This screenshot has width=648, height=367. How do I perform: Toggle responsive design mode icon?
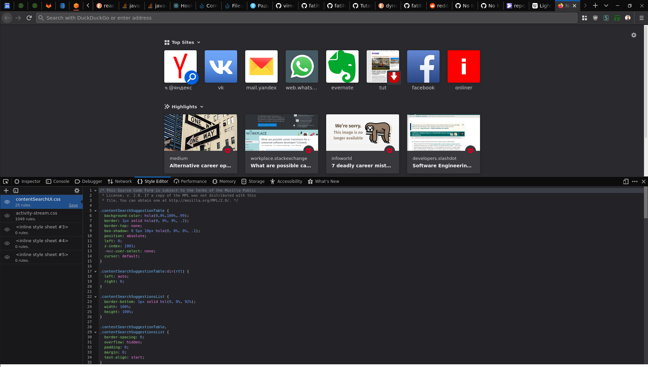[626, 181]
